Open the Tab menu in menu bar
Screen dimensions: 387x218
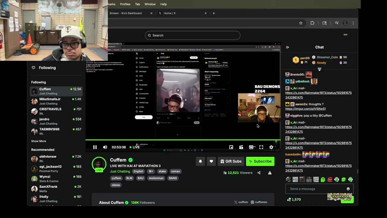coord(138,4)
